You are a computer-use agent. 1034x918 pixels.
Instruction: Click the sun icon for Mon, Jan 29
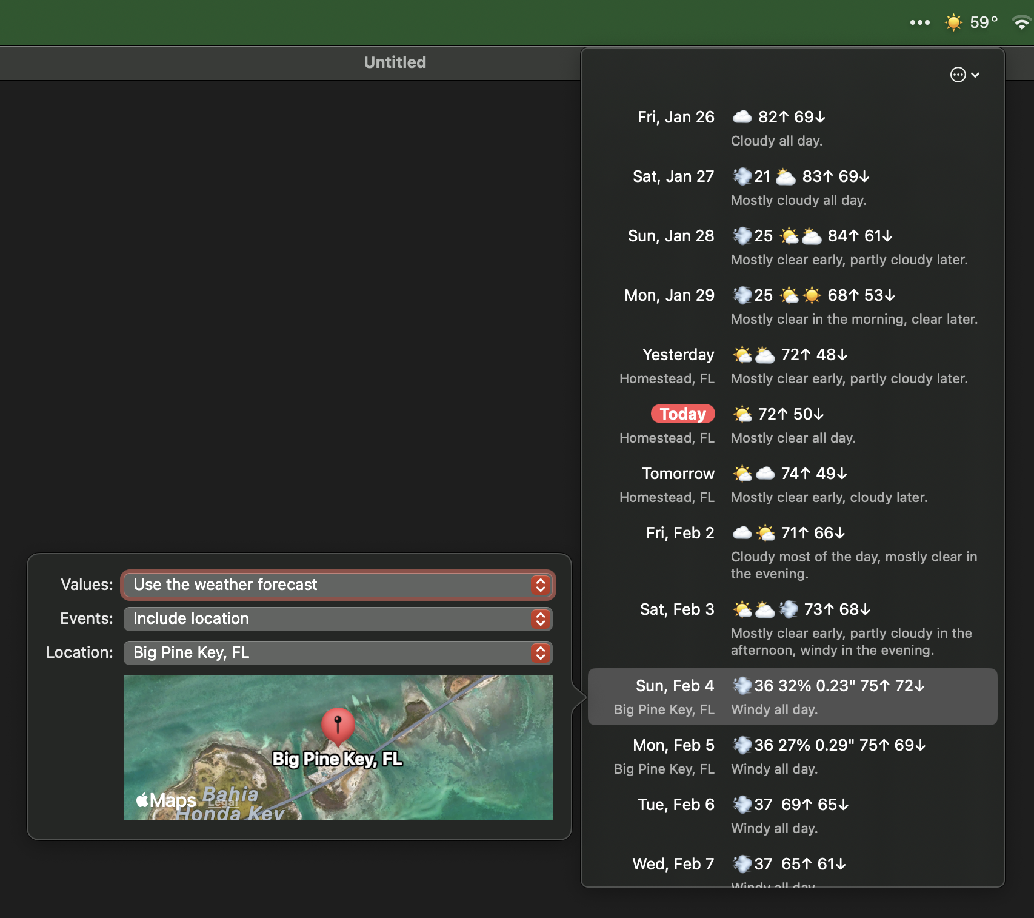coord(812,295)
